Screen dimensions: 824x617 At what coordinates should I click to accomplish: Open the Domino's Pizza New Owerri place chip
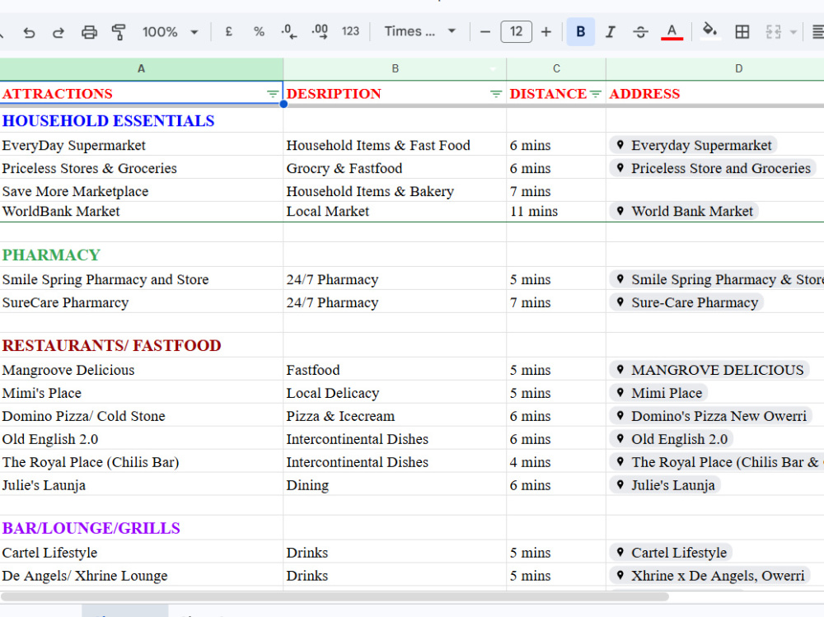(710, 416)
